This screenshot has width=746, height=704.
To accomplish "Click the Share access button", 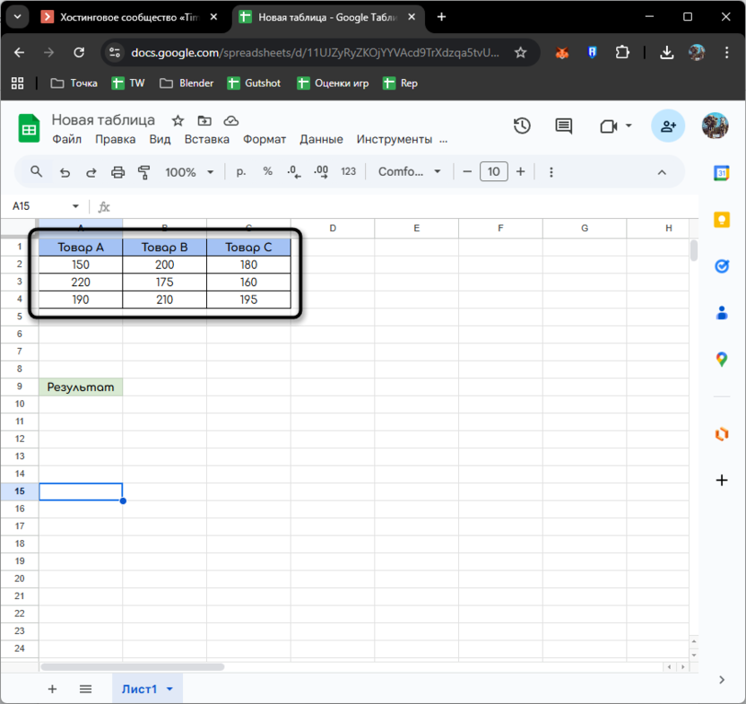I will [x=668, y=126].
